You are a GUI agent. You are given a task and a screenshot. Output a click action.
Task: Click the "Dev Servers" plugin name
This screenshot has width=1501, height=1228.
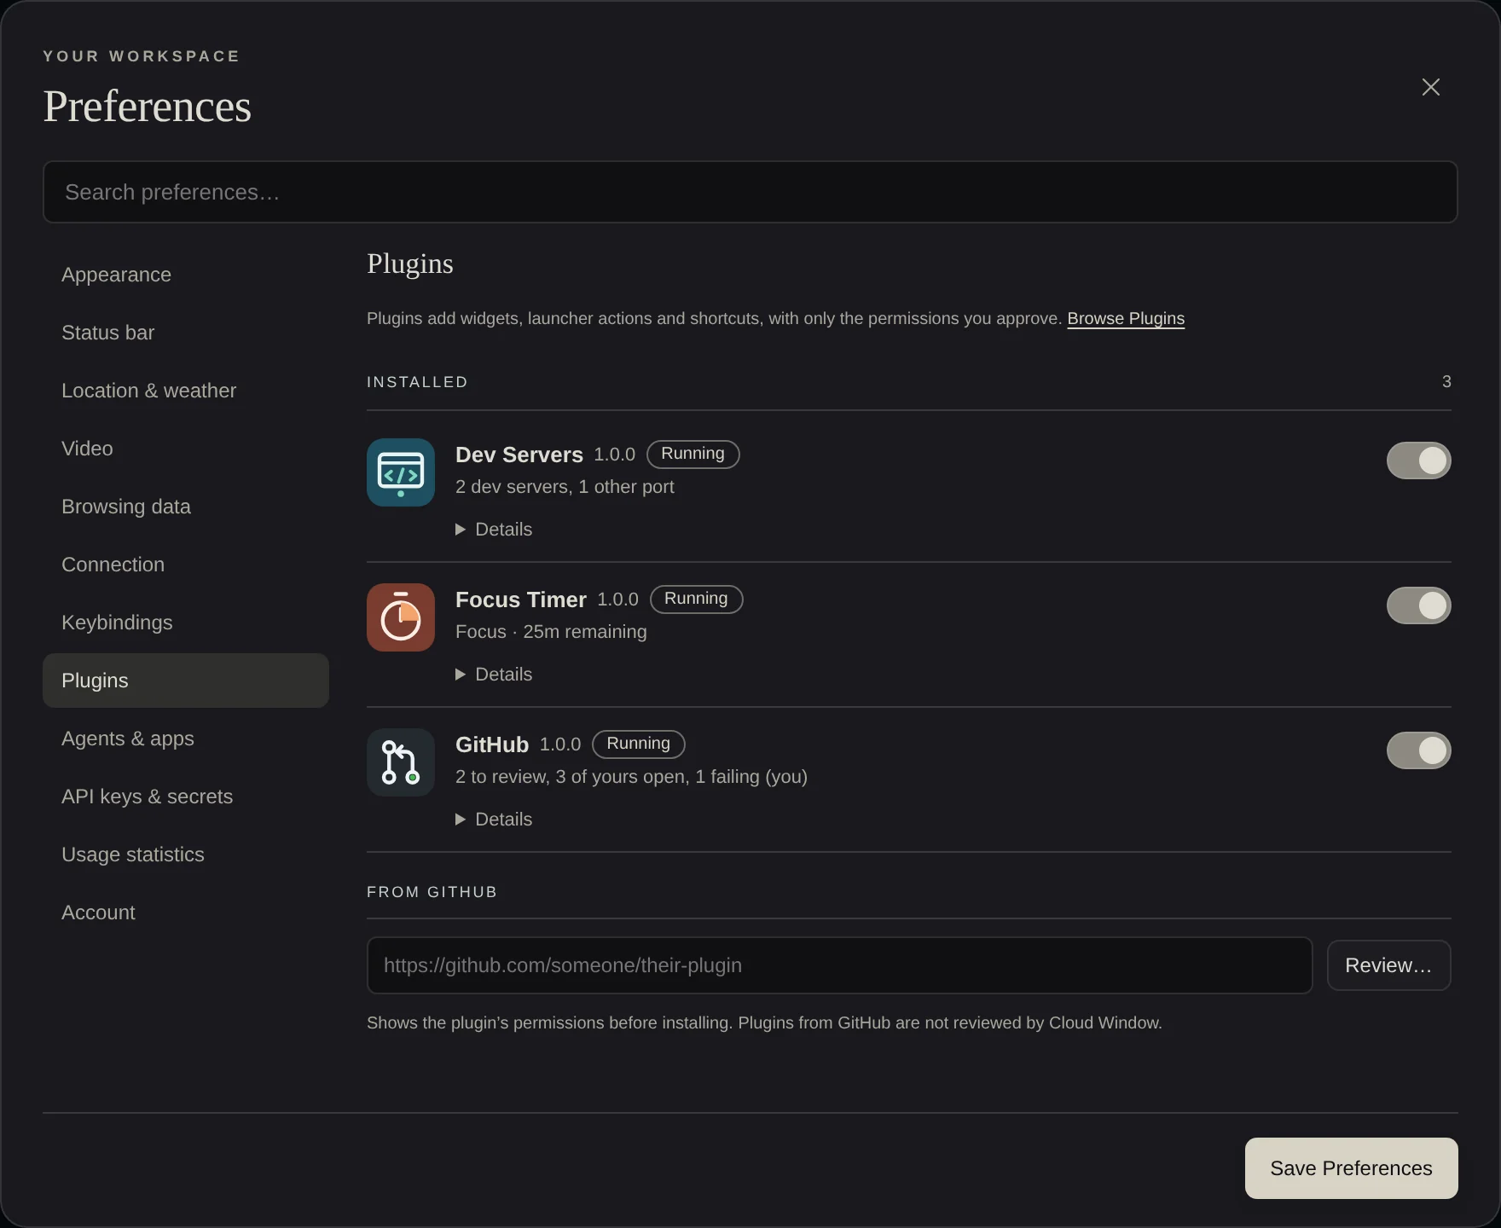point(519,455)
